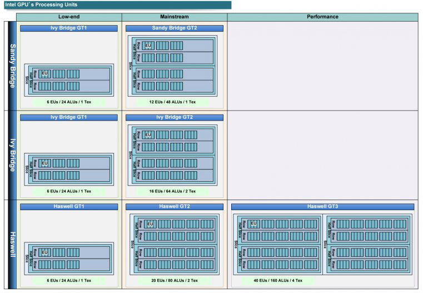Select the Performance column header
The image size is (423, 293).
pos(322,17)
